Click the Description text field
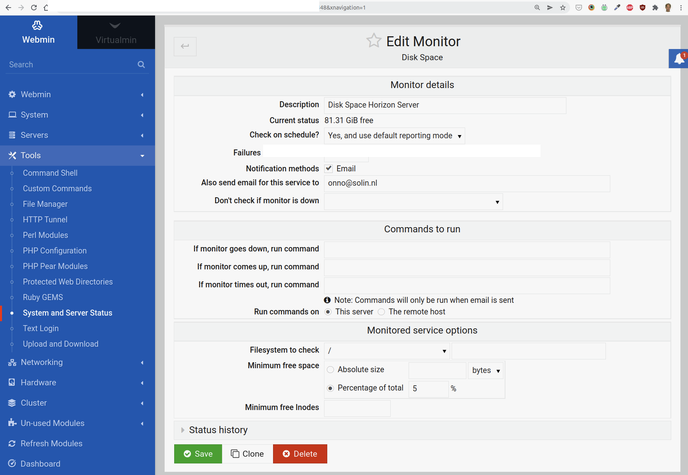The image size is (688, 475). pos(444,105)
